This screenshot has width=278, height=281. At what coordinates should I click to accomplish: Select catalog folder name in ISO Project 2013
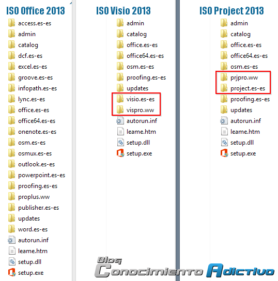241,34
